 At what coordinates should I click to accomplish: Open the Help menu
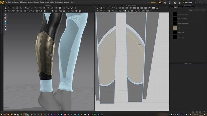(x=71, y=2)
